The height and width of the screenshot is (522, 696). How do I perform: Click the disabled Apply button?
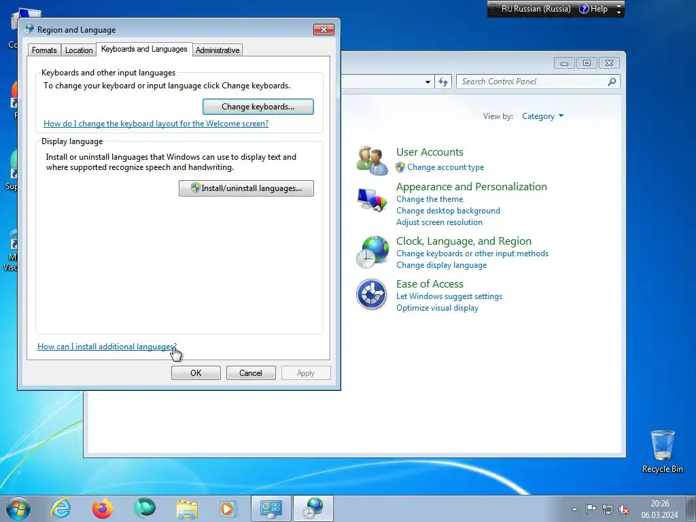point(305,373)
